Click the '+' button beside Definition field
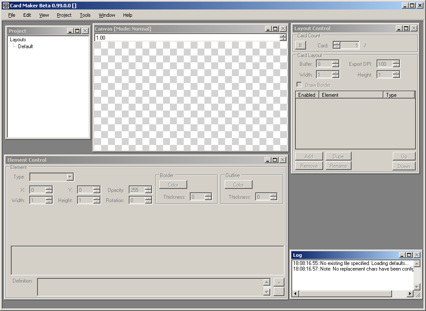 (279, 282)
